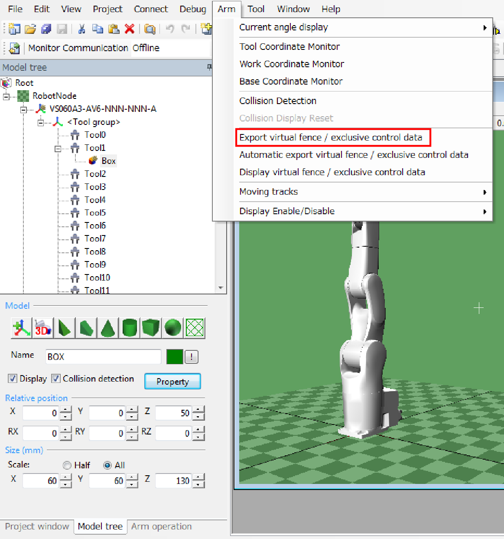Click the exclamation mark button beside Name
504x539 pixels.
[191, 357]
